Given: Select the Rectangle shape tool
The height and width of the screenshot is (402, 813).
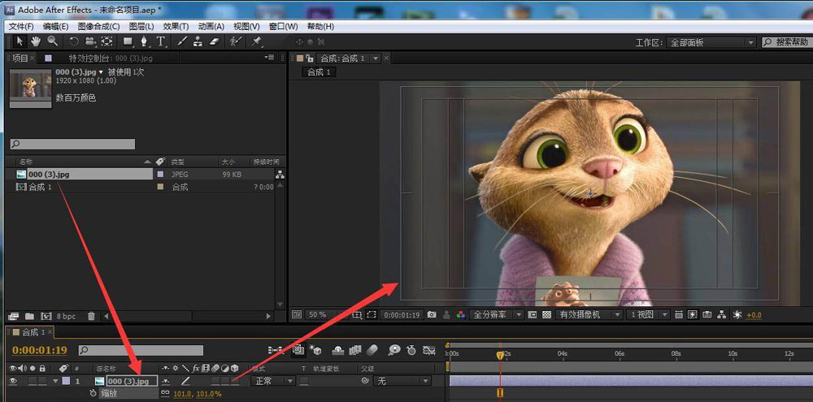Looking at the screenshot, I should pyautogui.click(x=128, y=41).
